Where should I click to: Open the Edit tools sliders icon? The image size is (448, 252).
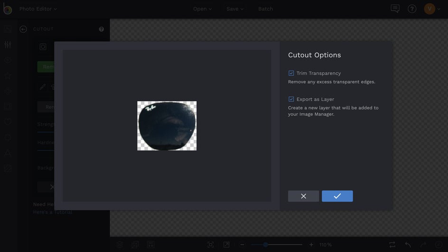coord(8,45)
